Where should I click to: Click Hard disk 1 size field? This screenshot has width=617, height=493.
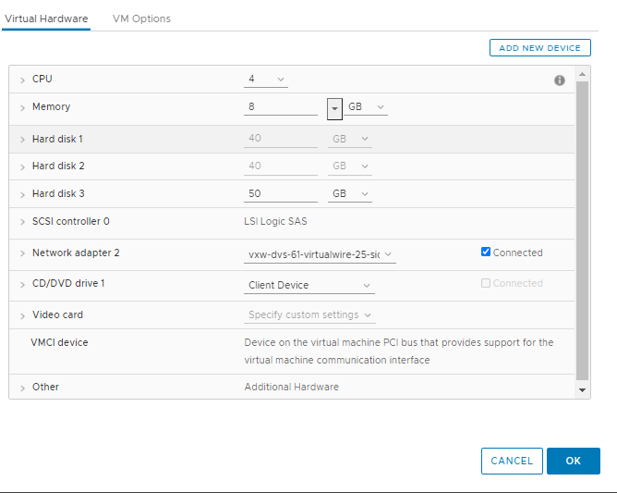pos(281,139)
